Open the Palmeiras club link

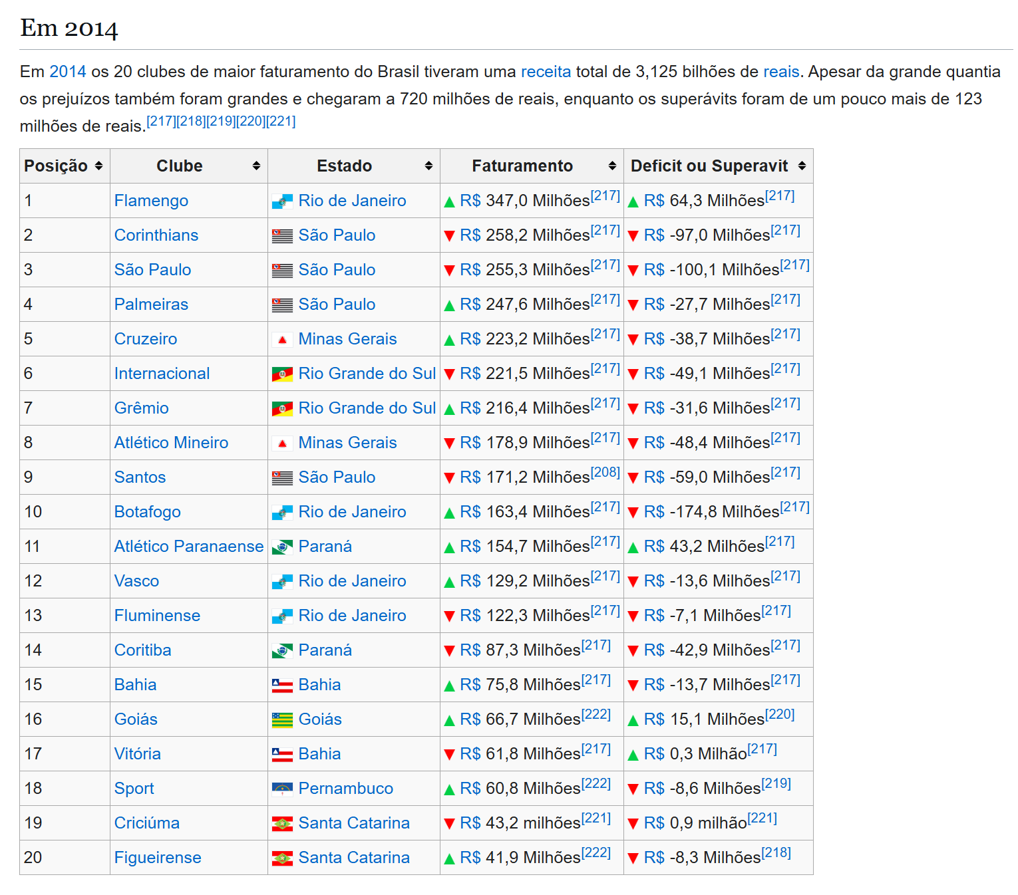pos(151,305)
